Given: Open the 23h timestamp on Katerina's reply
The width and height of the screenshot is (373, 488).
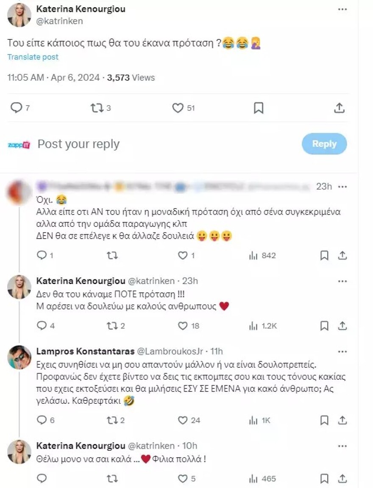Looking at the screenshot, I should click(190, 280).
